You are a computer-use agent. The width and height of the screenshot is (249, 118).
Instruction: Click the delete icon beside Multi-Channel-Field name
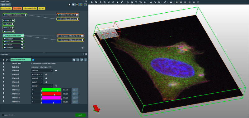tap(3, 60)
